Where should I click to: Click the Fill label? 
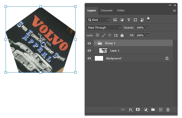coord(132,35)
